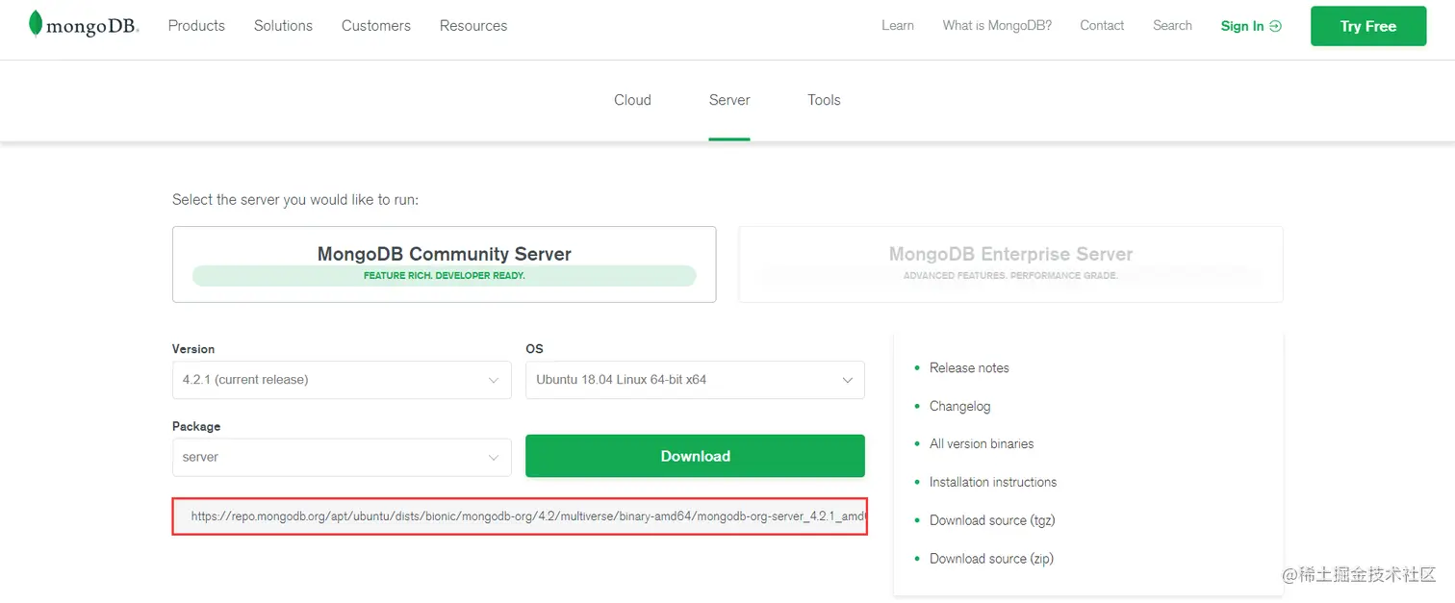The width and height of the screenshot is (1455, 603).
Task: Click Download source (tgz) link
Action: click(991, 520)
